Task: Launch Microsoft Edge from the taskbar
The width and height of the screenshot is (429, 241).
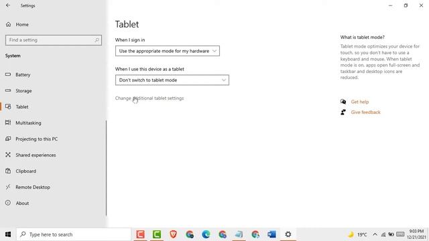Action: 206,234
